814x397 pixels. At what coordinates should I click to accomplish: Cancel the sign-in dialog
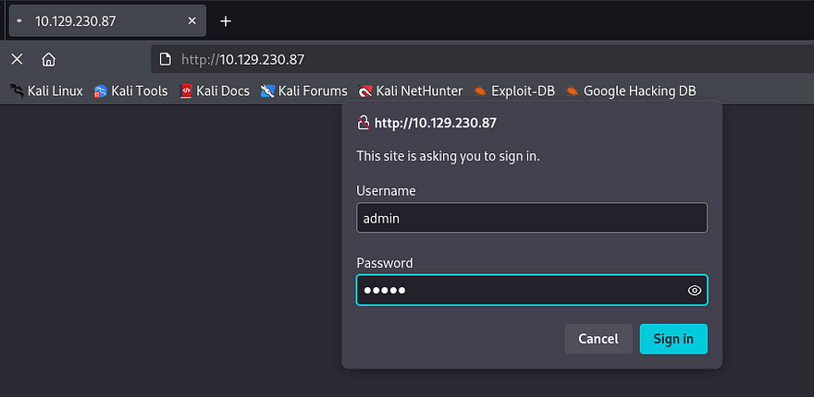point(598,339)
